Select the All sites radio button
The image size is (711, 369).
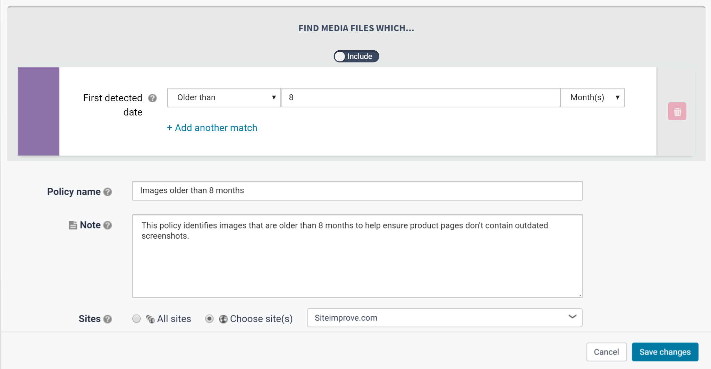[136, 318]
